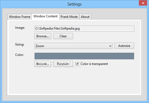
Task: Browse for an image file
Action: (x=43, y=36)
